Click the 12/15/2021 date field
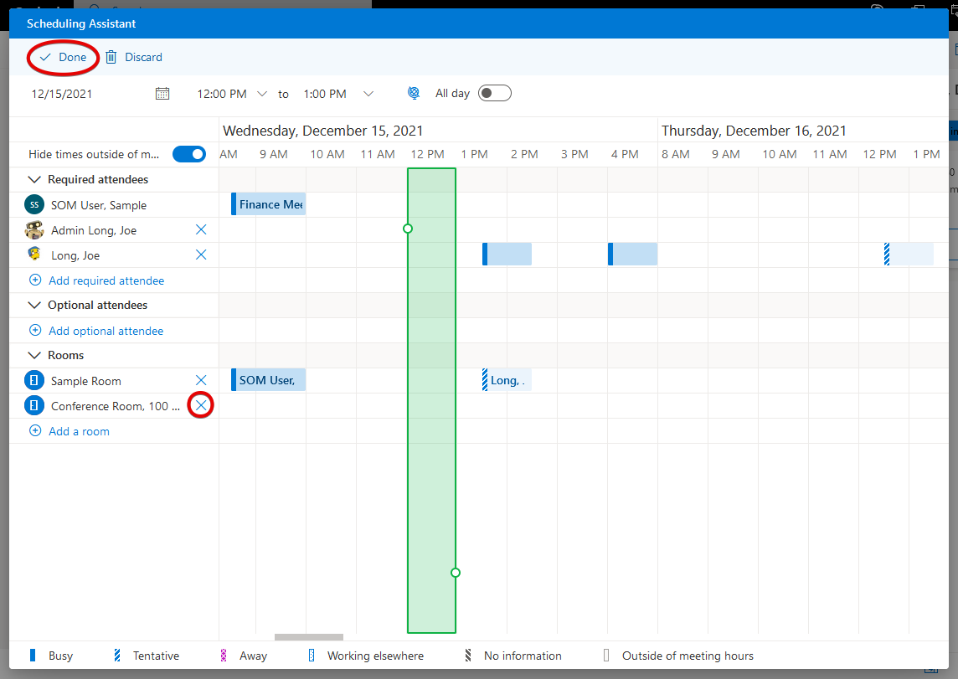 point(63,94)
